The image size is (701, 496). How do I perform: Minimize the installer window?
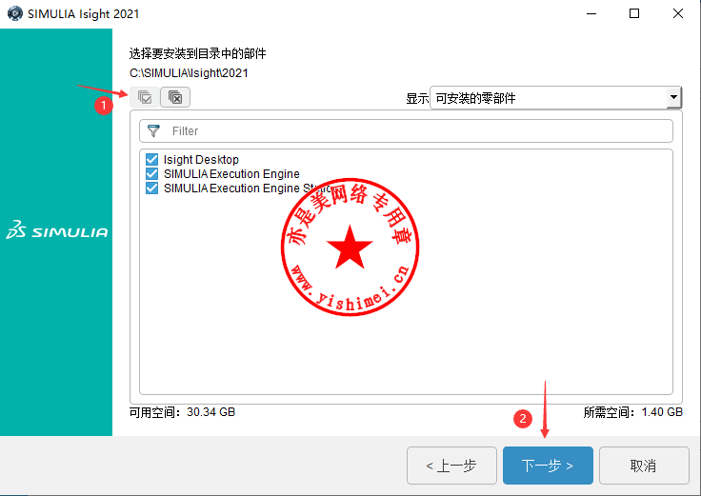pos(591,13)
